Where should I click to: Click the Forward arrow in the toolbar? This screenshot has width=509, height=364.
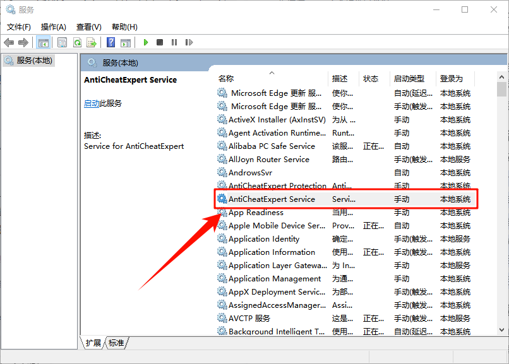click(23, 42)
